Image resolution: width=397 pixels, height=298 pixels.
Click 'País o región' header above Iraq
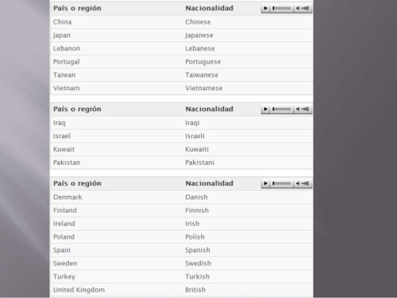77,109
